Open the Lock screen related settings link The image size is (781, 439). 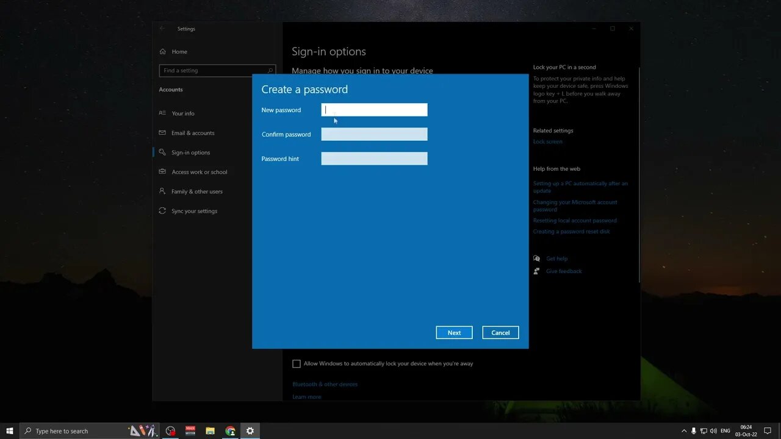tap(548, 141)
